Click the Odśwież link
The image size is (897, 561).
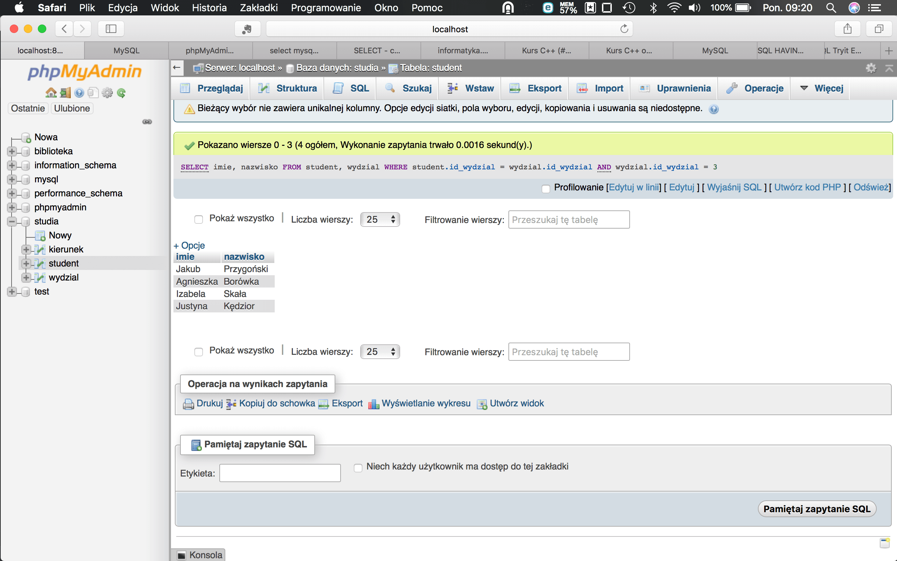(x=871, y=187)
